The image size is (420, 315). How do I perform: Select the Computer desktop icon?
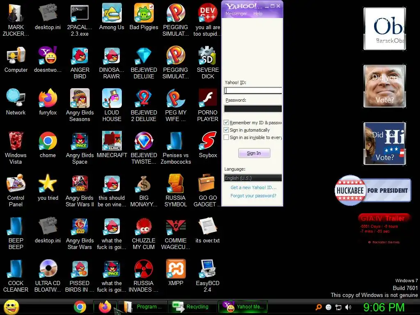tap(16, 59)
